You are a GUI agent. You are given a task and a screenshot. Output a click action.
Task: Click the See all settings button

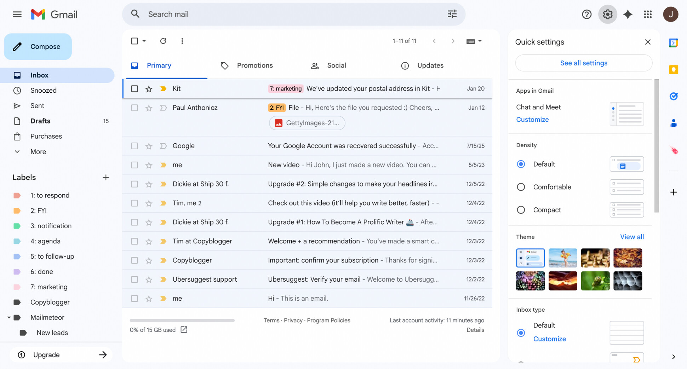[584, 63]
